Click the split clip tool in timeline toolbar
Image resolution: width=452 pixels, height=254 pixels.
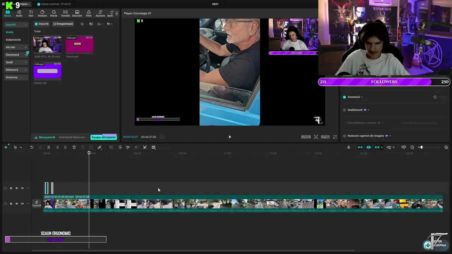pyautogui.click(x=49, y=147)
